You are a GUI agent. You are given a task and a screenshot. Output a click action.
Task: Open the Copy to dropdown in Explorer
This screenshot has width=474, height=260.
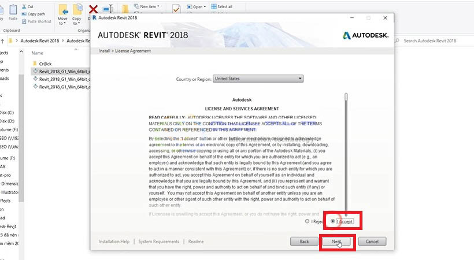(x=77, y=15)
